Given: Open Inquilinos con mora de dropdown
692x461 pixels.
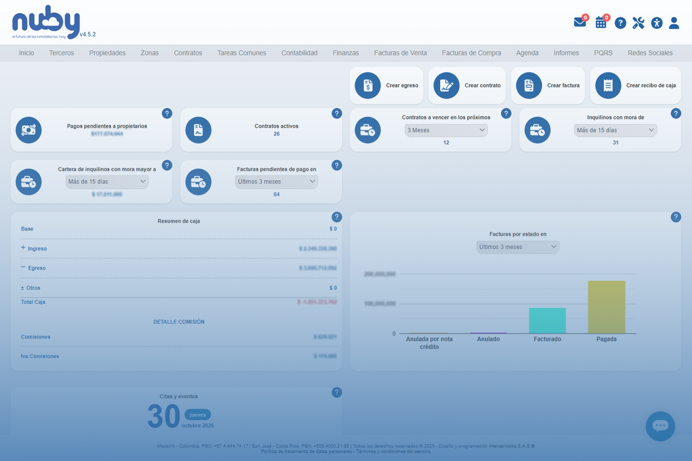Looking at the screenshot, I should (615, 130).
